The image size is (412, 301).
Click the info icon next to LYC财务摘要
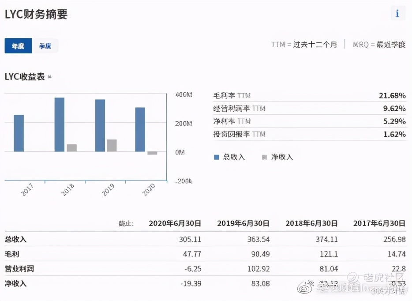coord(397,14)
